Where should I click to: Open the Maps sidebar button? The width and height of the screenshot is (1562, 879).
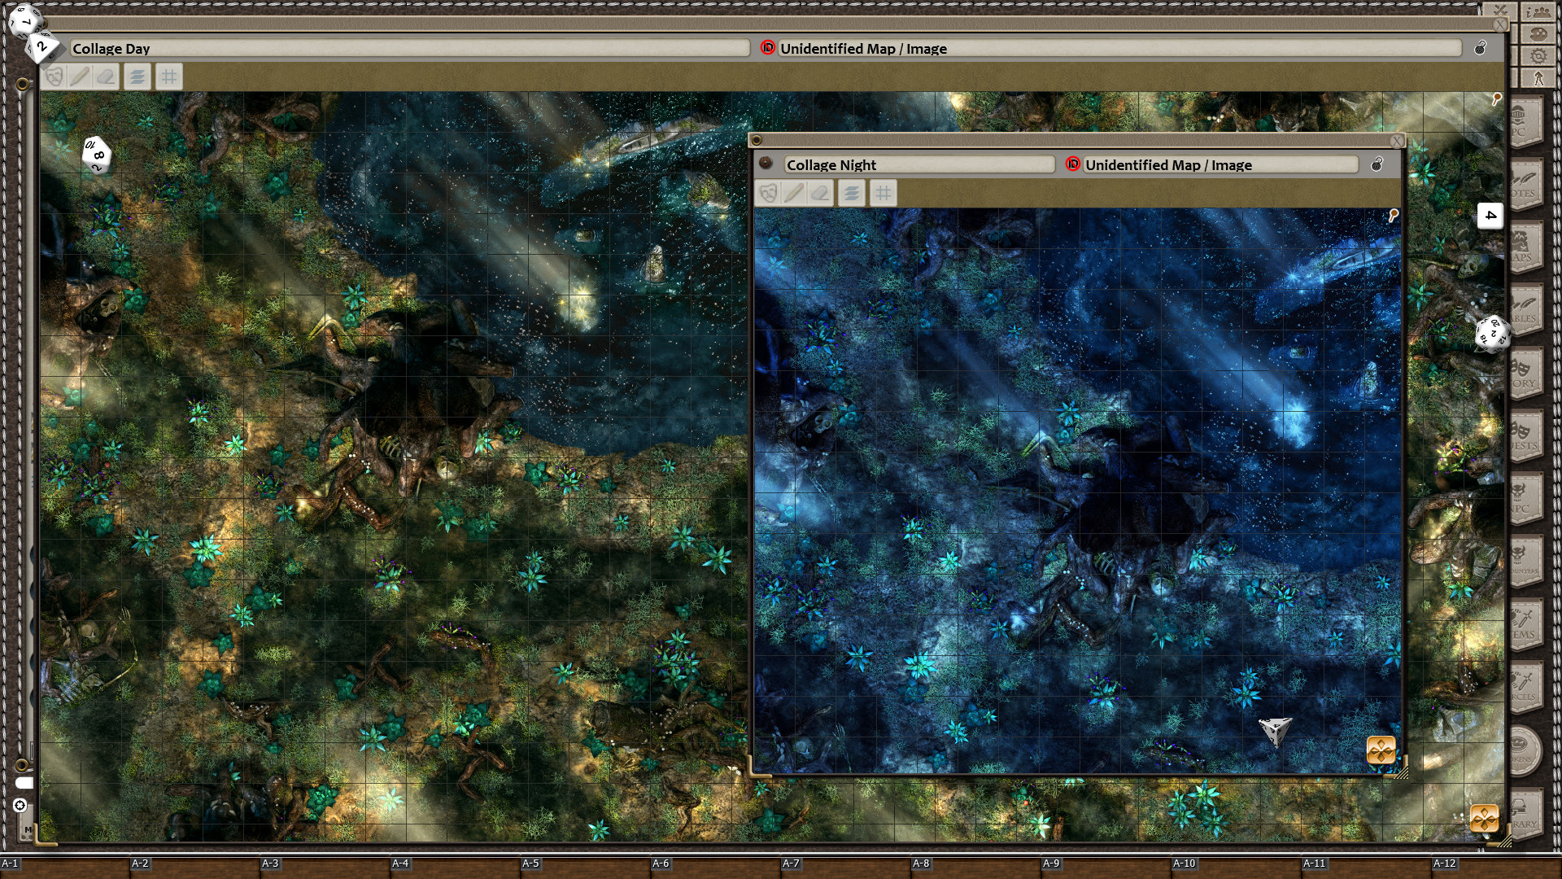(x=1525, y=248)
